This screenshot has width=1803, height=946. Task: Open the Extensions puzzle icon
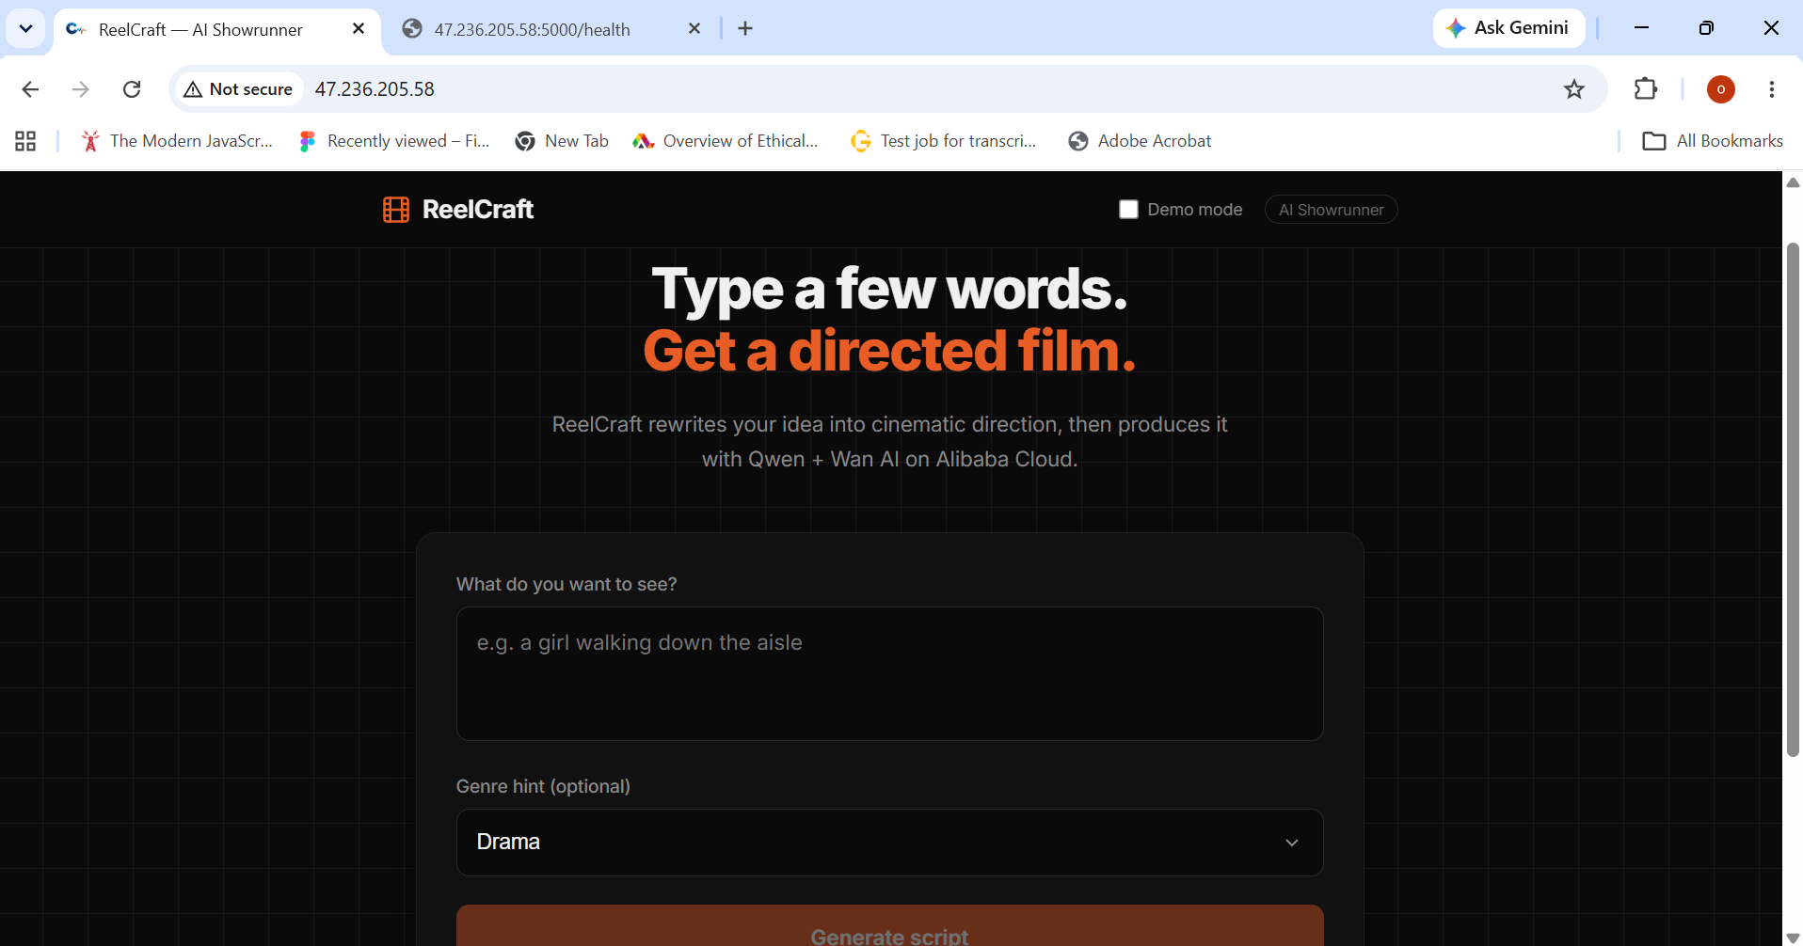[x=1646, y=89]
